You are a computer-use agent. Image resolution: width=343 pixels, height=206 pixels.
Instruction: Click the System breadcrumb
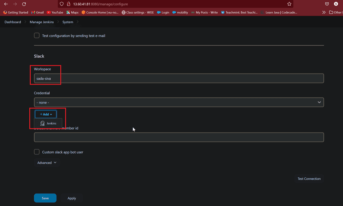pyautogui.click(x=68, y=22)
